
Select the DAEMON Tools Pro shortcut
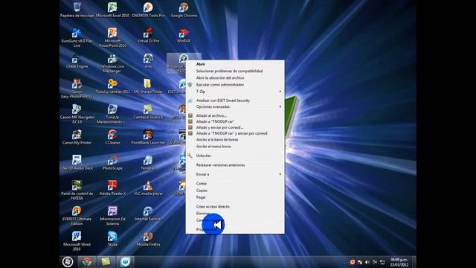(148, 10)
